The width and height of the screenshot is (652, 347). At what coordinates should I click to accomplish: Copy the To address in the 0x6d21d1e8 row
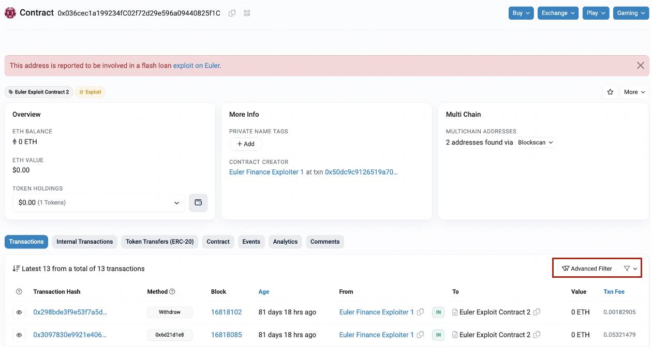(537, 335)
